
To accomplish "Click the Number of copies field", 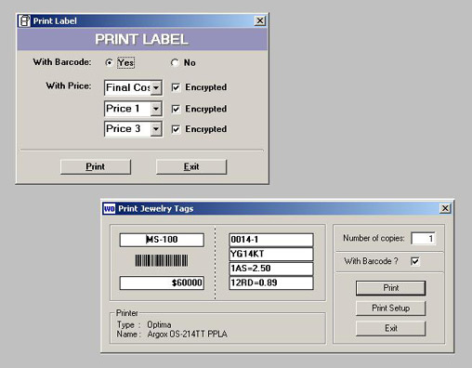I will [x=423, y=238].
